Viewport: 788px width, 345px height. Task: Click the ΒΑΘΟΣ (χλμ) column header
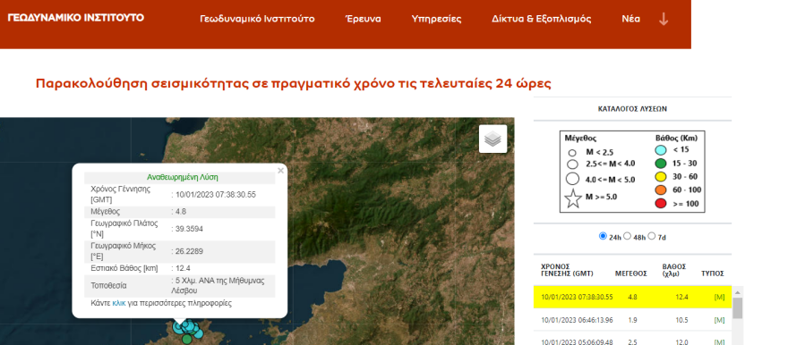tap(674, 270)
